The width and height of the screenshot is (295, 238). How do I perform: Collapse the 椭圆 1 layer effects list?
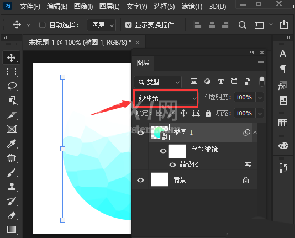click(x=255, y=133)
